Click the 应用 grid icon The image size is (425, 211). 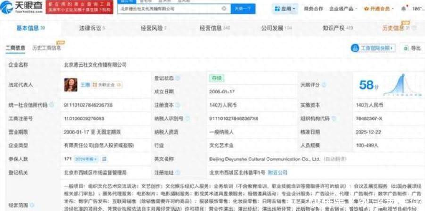point(277,9)
